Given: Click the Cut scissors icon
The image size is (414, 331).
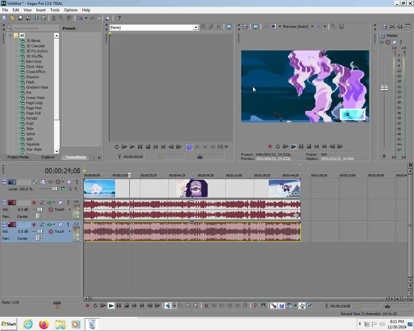Looking at the screenshot, I should point(54,18).
